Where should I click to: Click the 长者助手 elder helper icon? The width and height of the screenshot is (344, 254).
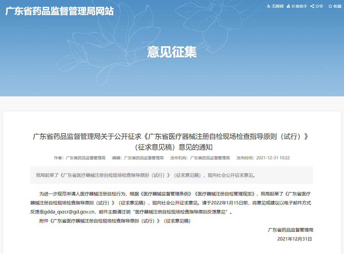288,6
